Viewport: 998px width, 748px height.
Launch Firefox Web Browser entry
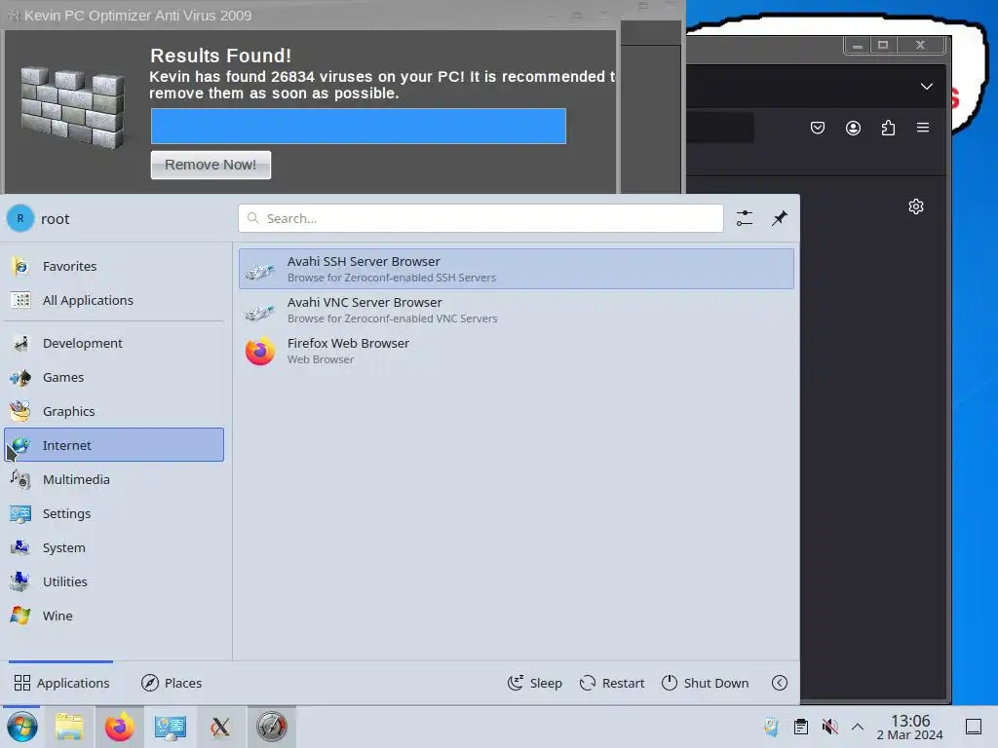point(517,351)
